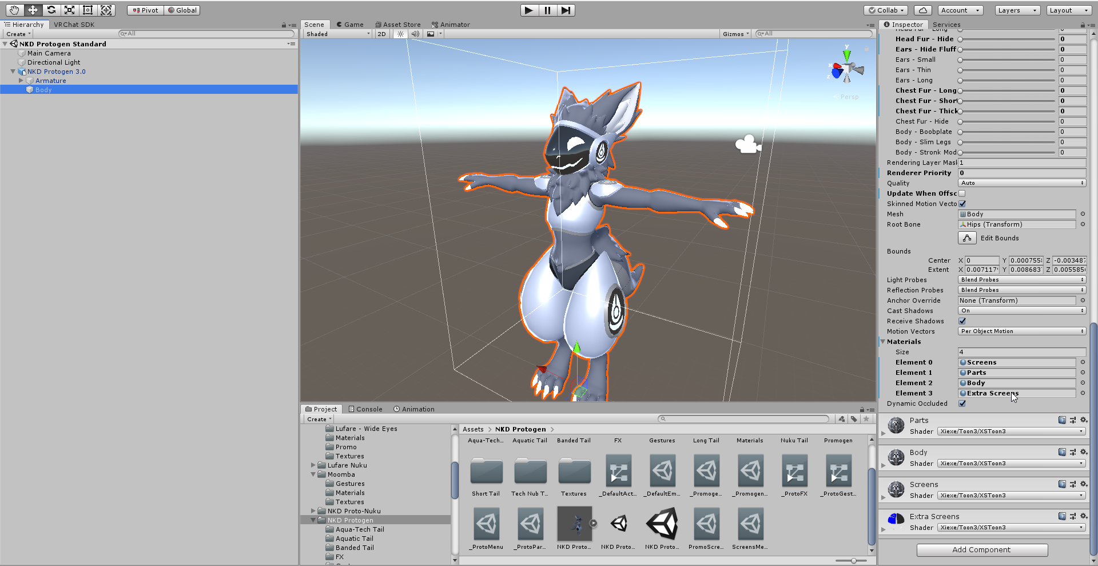Open object picker for Element 0 material
1098x566 pixels.
pos(1083,362)
